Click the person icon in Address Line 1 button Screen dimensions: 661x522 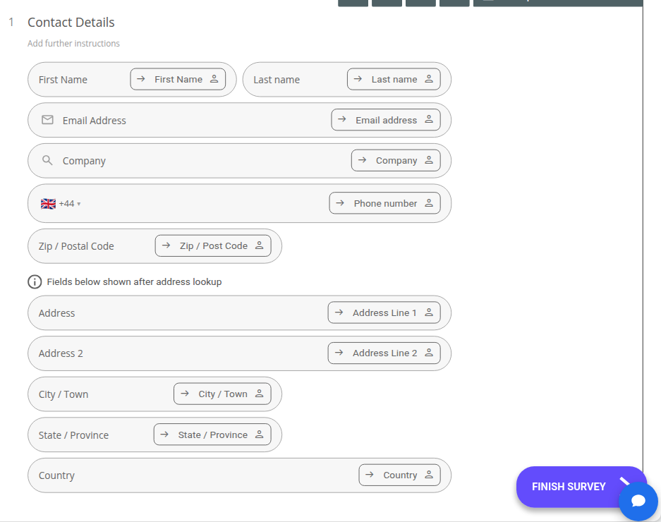tap(429, 312)
